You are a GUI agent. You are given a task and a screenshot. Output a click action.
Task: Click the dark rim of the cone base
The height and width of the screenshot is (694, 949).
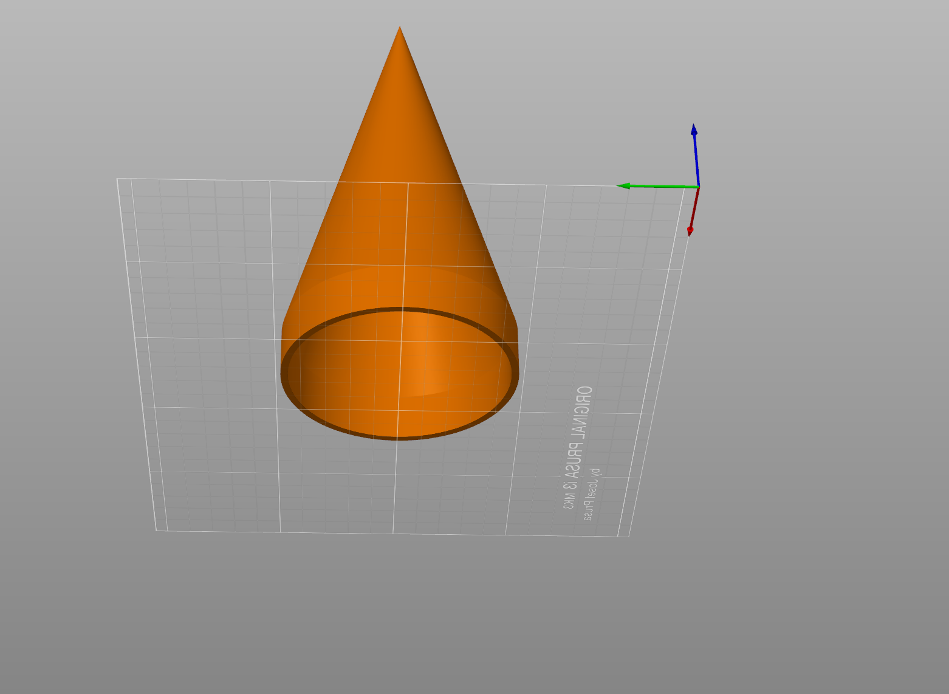coord(400,434)
